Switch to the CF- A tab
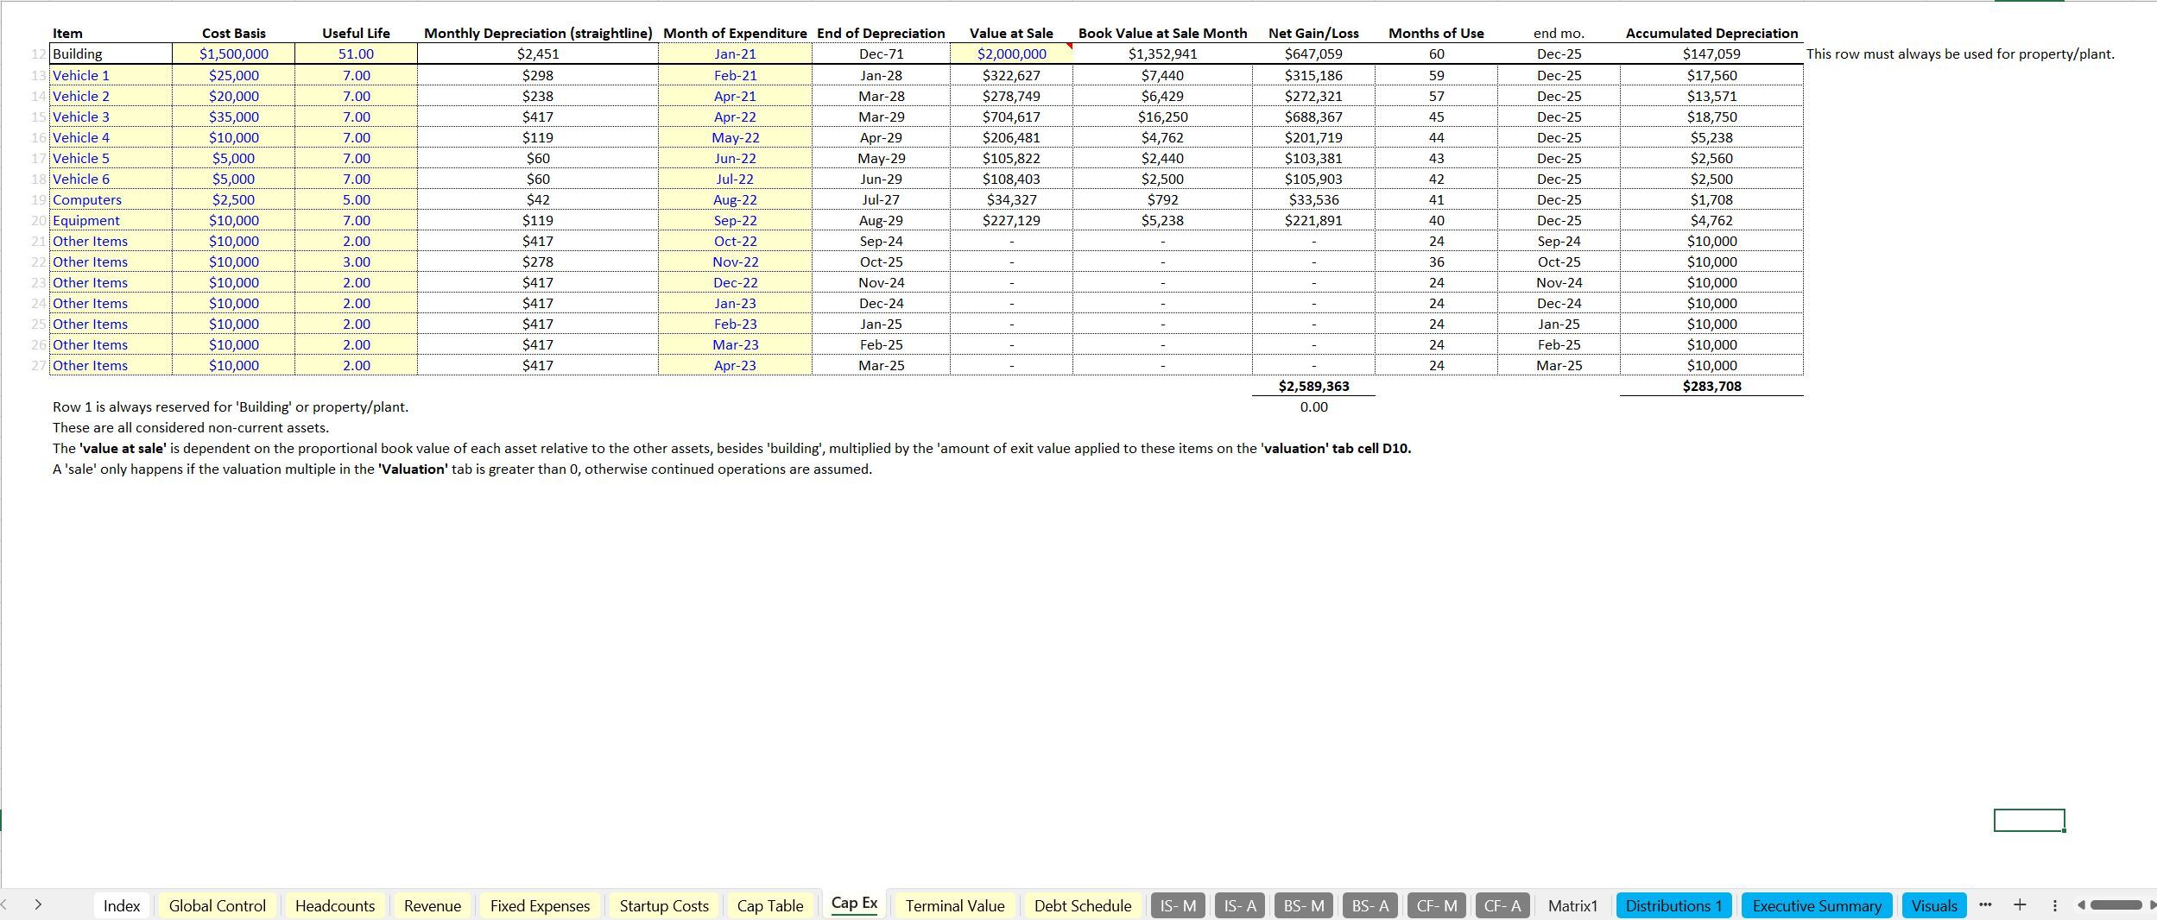 [1502, 905]
